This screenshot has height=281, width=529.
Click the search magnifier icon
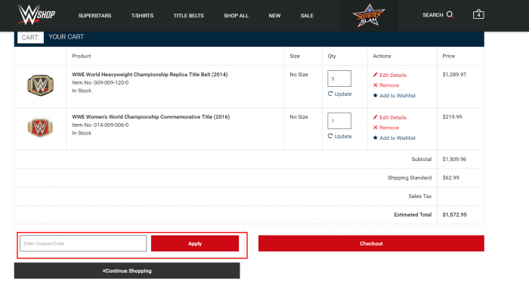tap(450, 15)
